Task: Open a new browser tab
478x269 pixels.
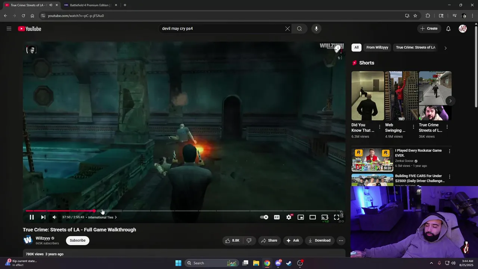Action: [125, 5]
